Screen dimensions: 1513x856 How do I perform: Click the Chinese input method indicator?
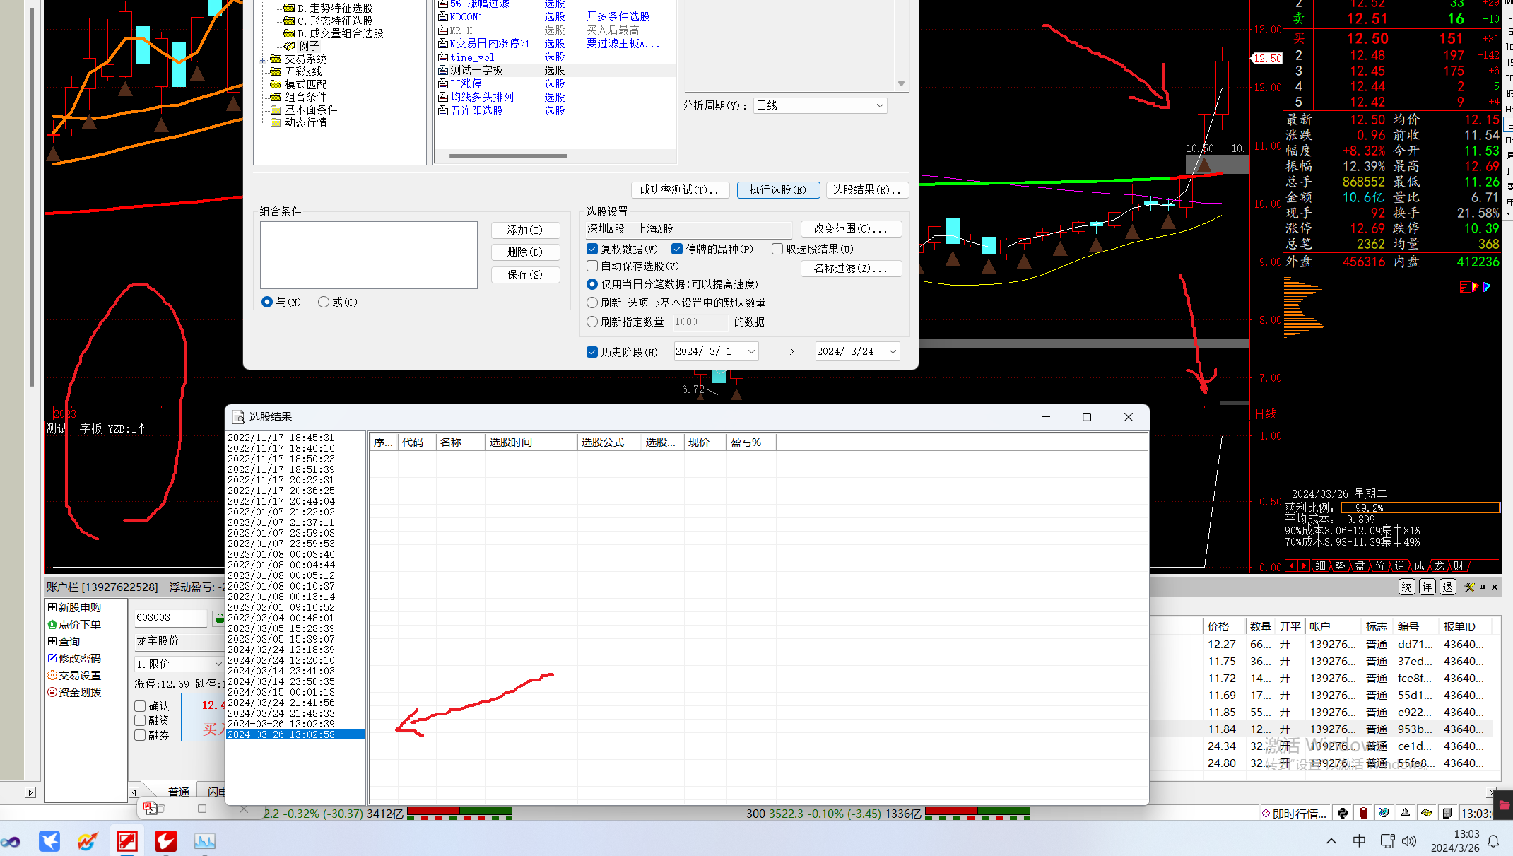click(x=1359, y=841)
